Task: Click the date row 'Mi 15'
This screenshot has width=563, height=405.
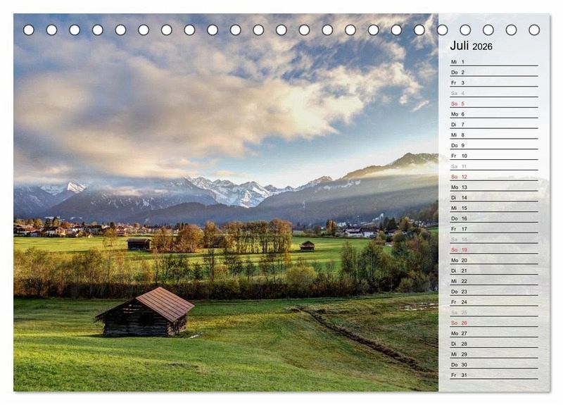Action: click(x=493, y=208)
